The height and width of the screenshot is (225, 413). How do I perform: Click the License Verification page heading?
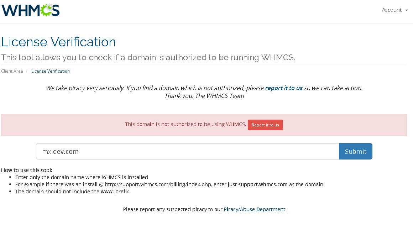coord(58,42)
